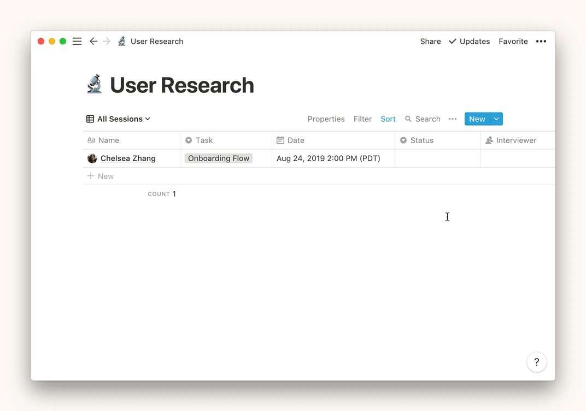Click the Share button

[430, 42]
